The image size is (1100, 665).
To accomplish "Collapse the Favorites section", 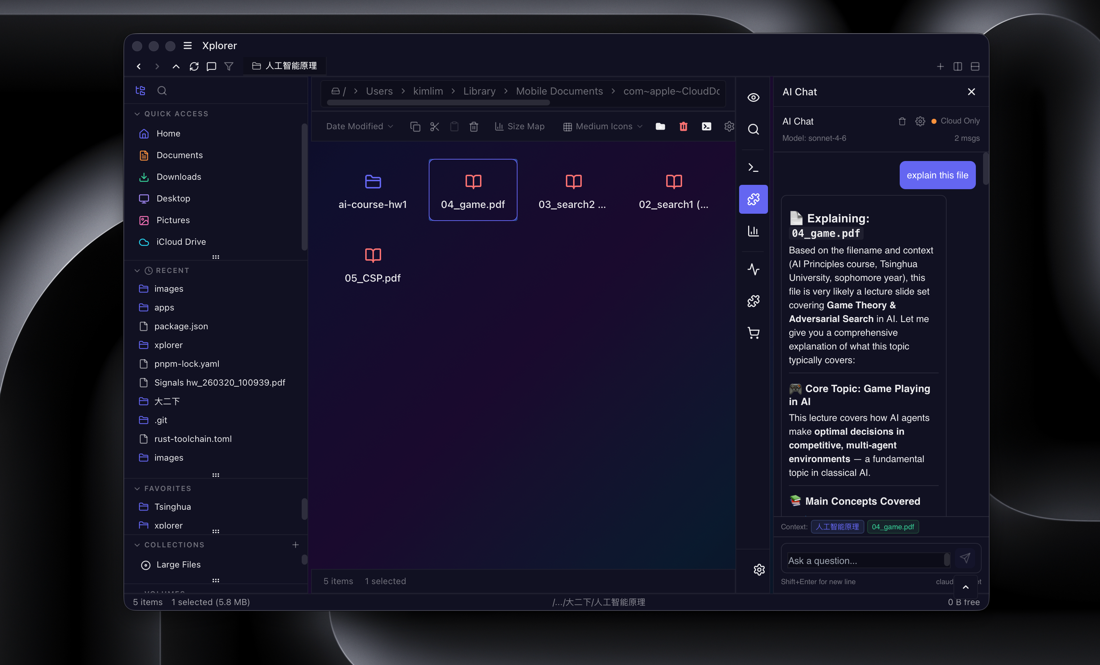I will click(137, 488).
